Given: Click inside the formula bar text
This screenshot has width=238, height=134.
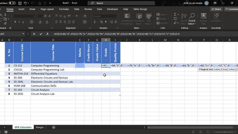Looking at the screenshot, I should pos(116,34).
